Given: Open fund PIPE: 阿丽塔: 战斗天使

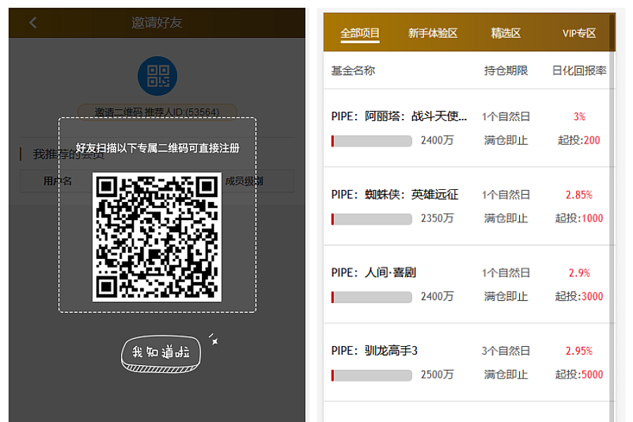Looking at the screenshot, I should click(399, 116).
